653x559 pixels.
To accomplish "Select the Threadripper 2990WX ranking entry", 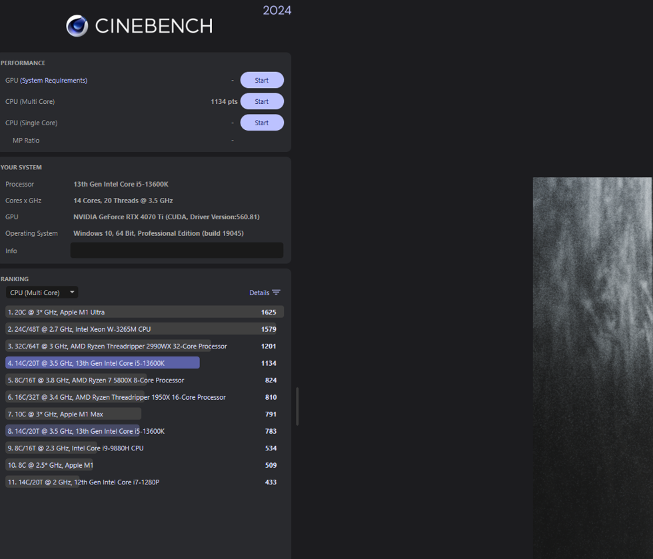I will (145, 346).
